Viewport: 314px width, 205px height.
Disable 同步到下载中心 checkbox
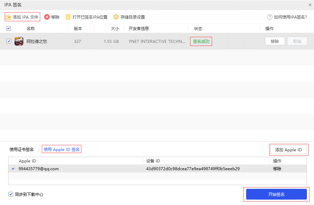click(x=11, y=194)
